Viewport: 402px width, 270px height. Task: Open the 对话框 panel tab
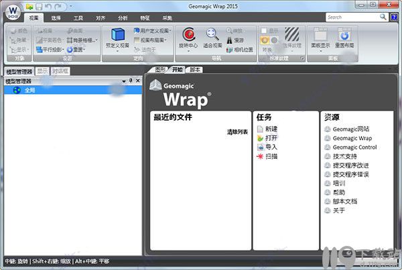(x=60, y=71)
